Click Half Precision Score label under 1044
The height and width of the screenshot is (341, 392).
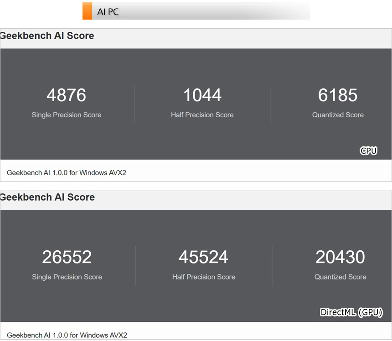click(x=202, y=115)
